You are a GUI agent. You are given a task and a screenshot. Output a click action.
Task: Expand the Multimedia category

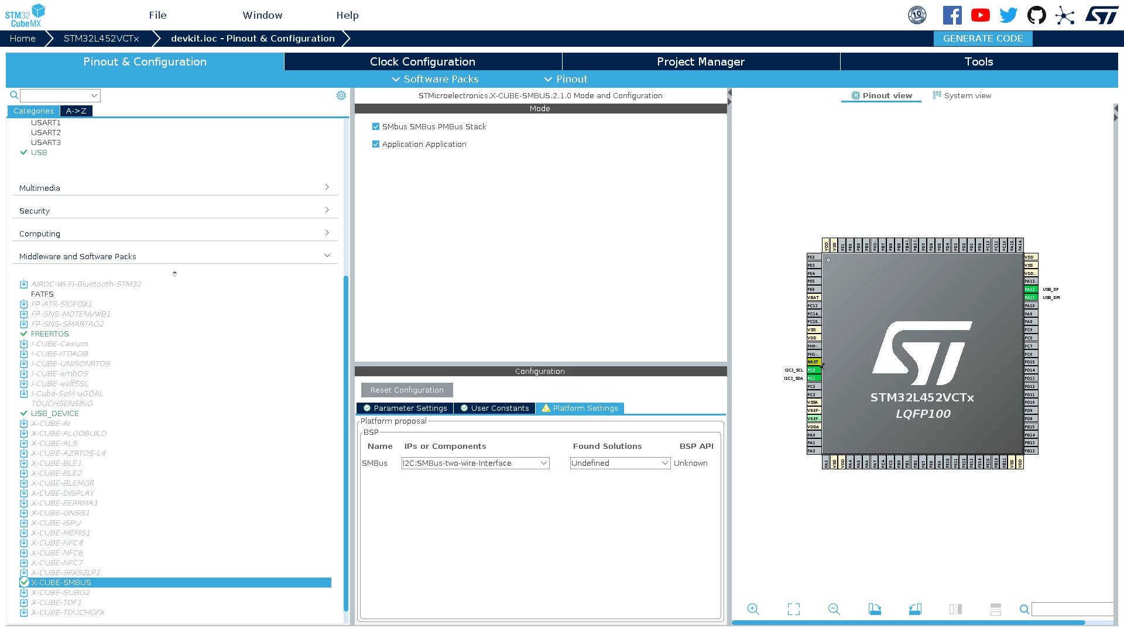(174, 188)
